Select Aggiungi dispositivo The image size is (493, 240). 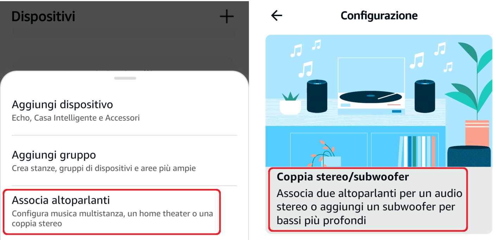(x=124, y=110)
